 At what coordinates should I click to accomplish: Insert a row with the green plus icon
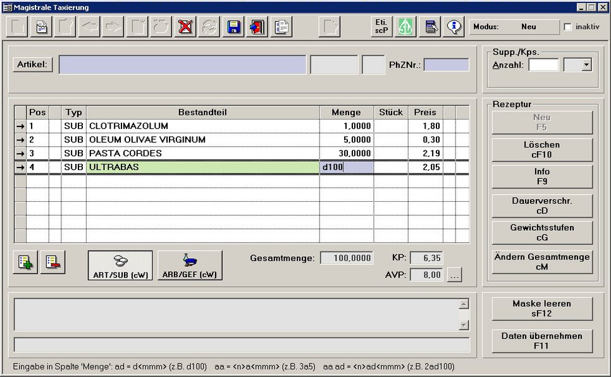(24, 261)
